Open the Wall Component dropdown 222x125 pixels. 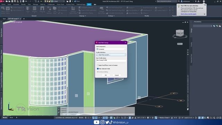(111, 49)
